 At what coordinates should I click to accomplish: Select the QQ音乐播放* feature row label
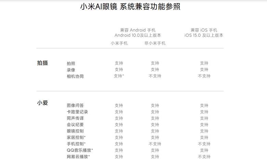pos(80,150)
